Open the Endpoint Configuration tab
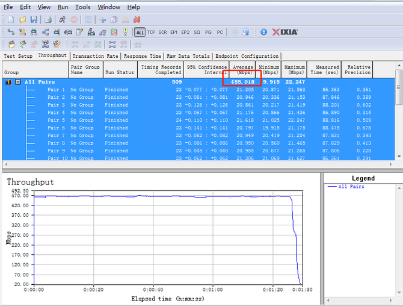403x306 pixels. click(247, 56)
